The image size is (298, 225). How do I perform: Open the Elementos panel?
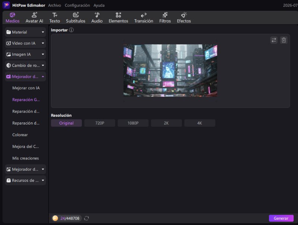point(118,17)
